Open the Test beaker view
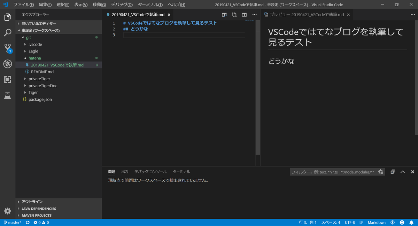418x226 pixels. [7, 95]
